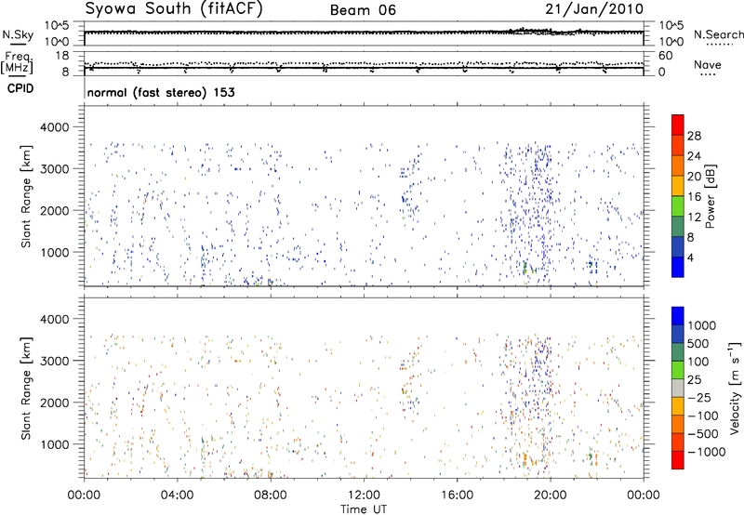This screenshot has width=744, height=515.
Task: Click the 20:00 time tick label
Action: tap(550, 495)
